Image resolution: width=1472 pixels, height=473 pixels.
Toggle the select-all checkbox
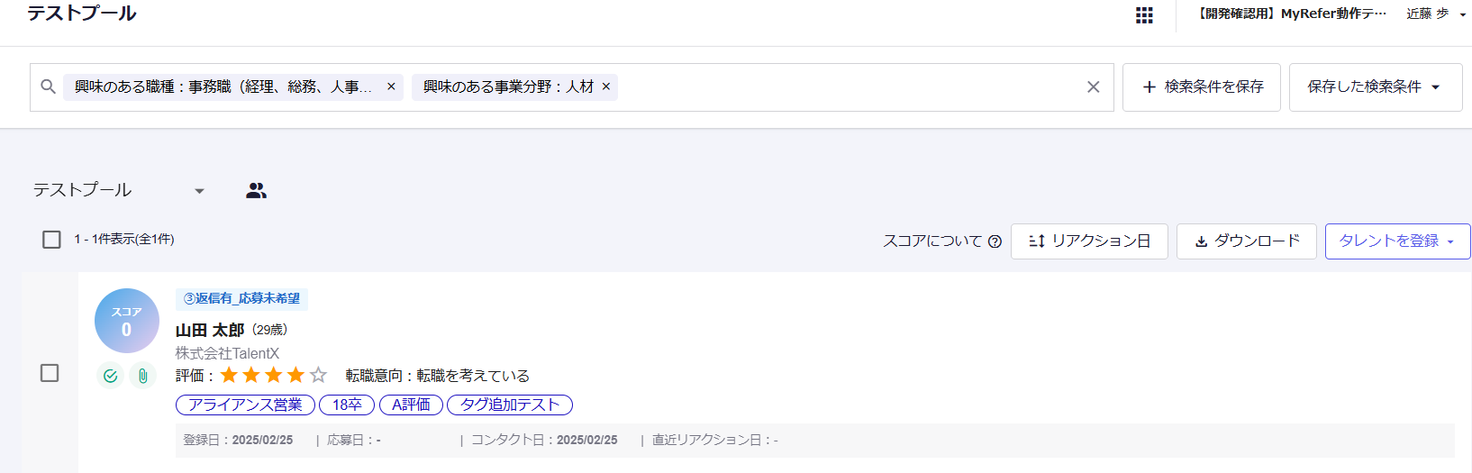51,240
